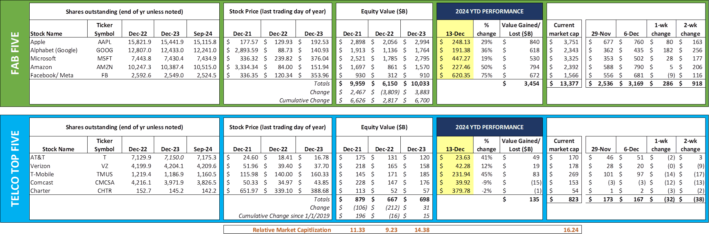The width and height of the screenshot is (709, 234).
Task: Click the VZ ticker symbol cell
Action: (104, 166)
